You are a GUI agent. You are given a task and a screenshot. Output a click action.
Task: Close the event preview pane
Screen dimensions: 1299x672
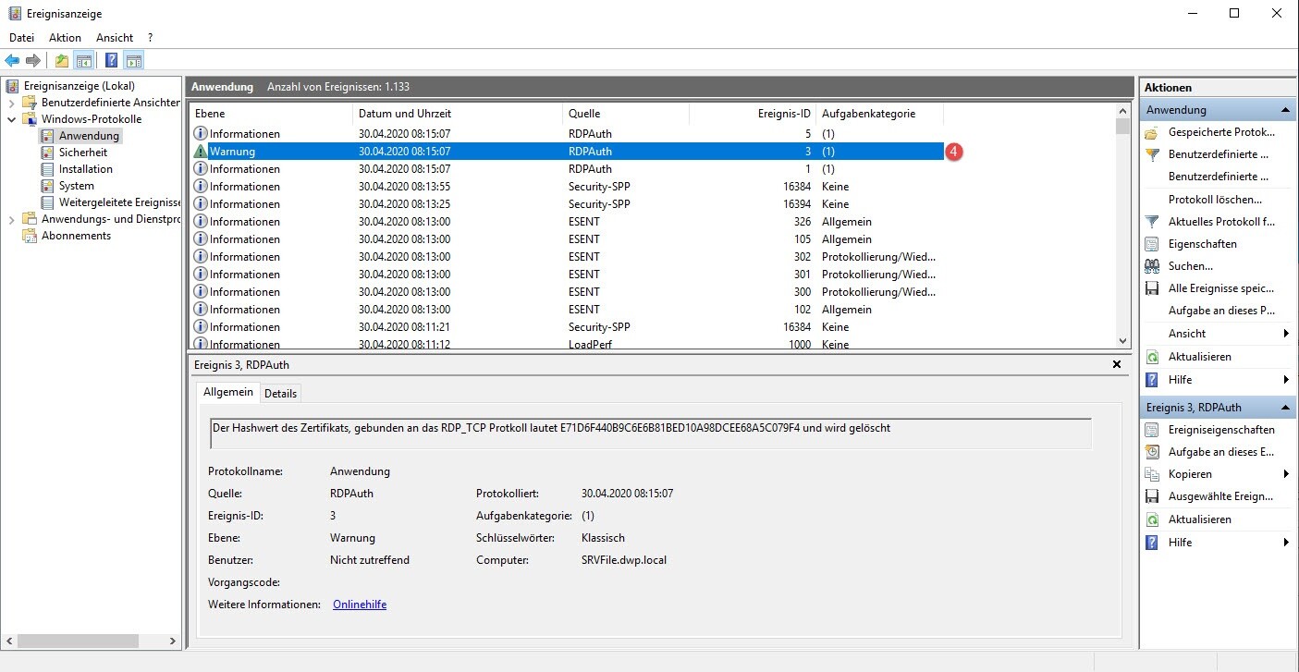[x=1116, y=365]
